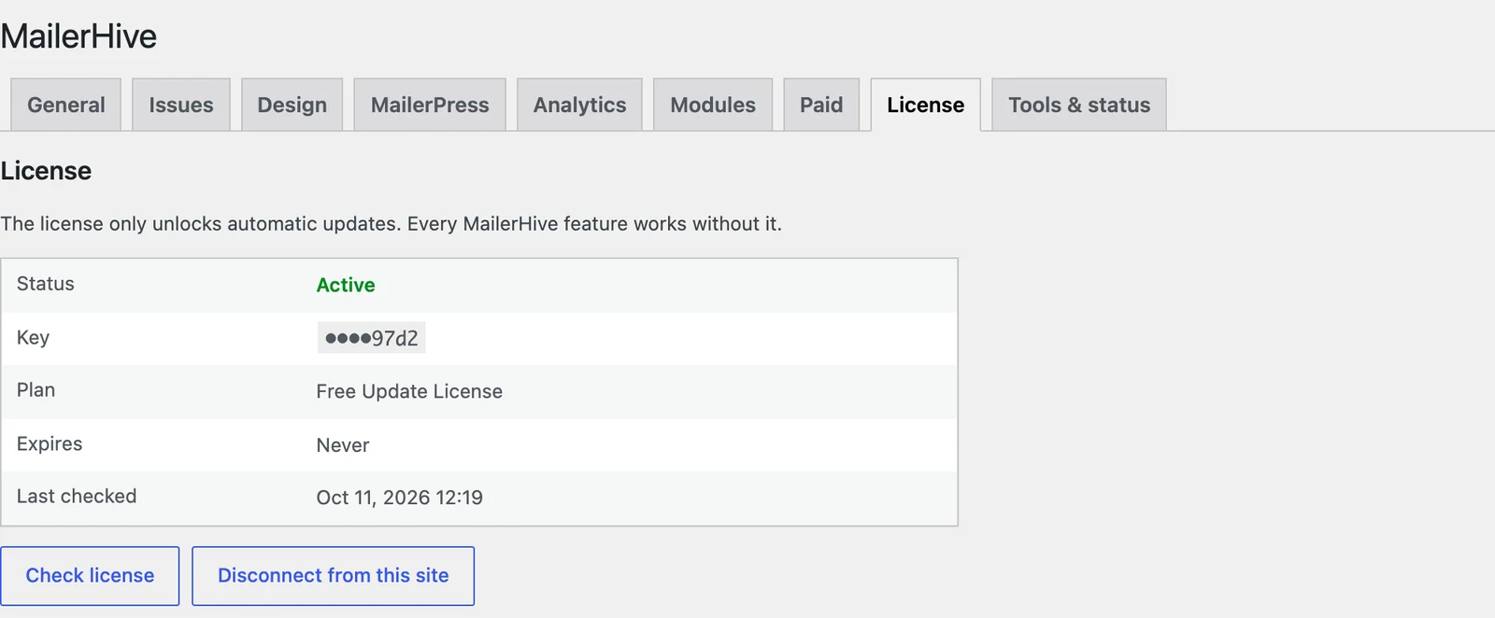Open the Modules tab
Screen dimensions: 1495x618
(x=713, y=105)
